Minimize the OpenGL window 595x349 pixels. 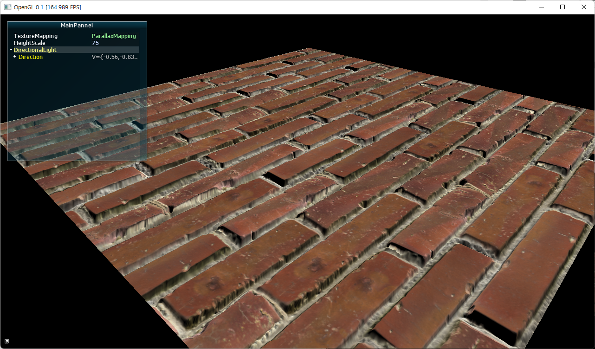[541, 7]
